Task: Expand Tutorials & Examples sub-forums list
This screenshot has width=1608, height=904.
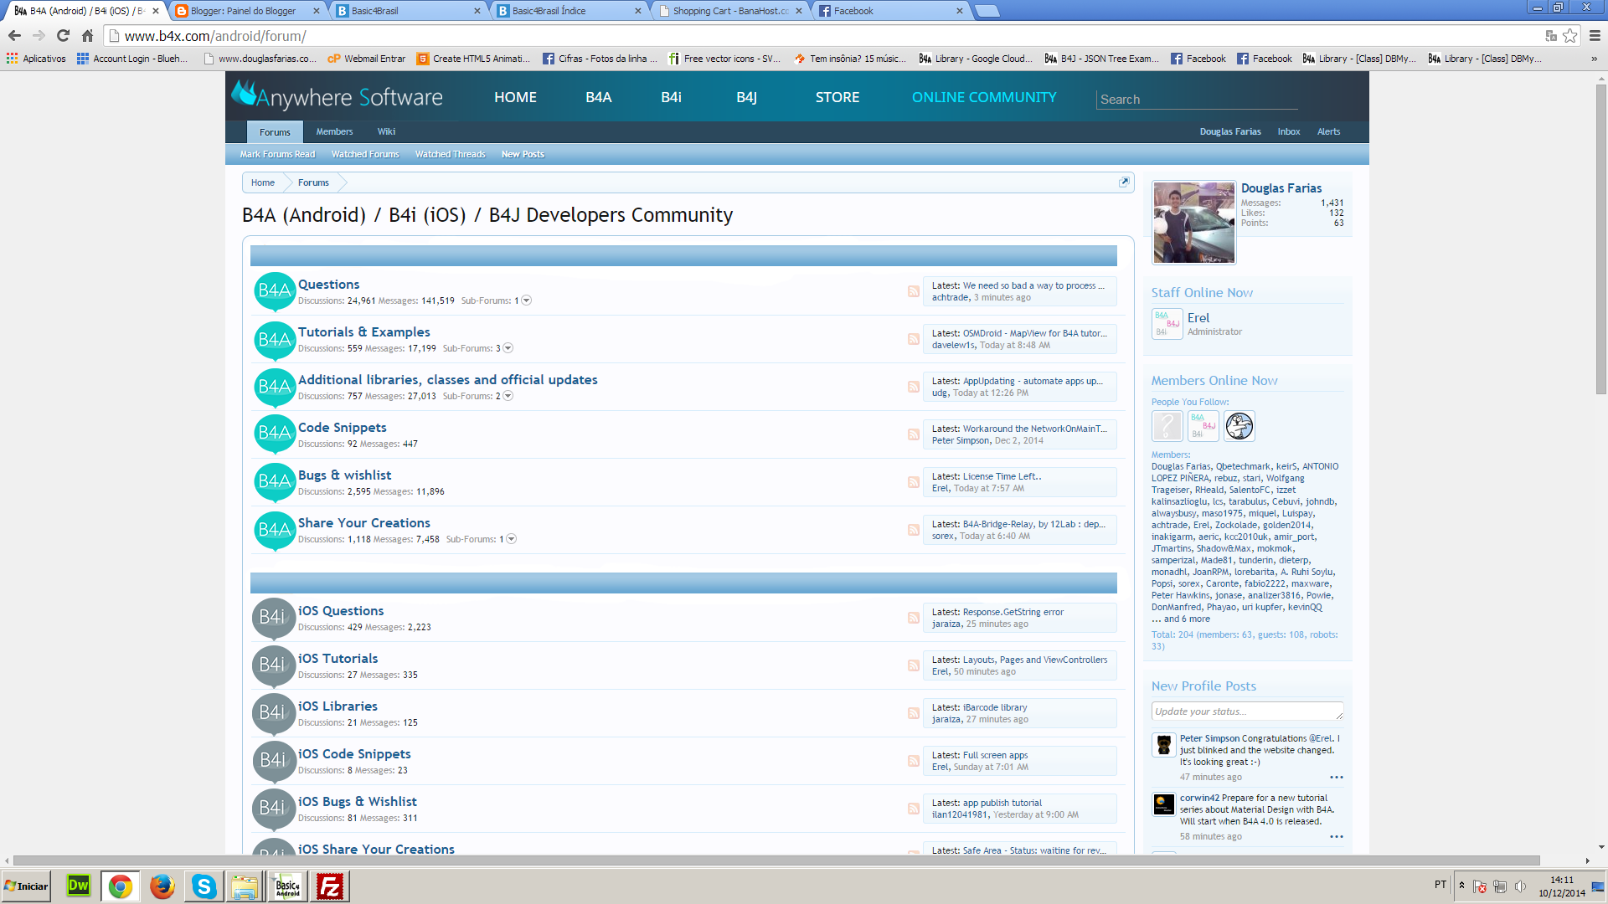Action: pyautogui.click(x=508, y=348)
